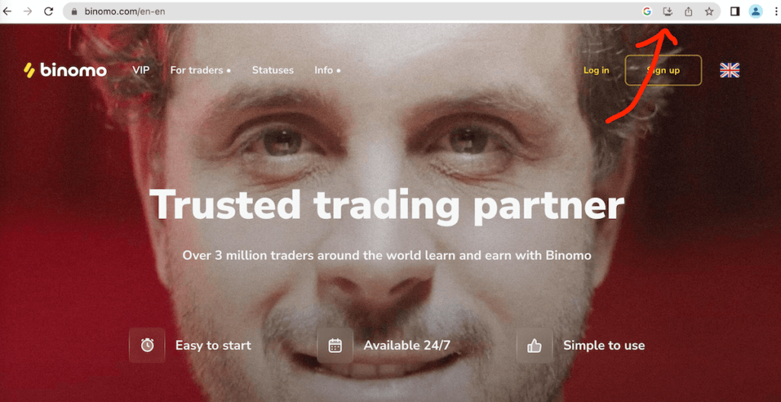The width and height of the screenshot is (781, 402).
Task: Click the Sign up button
Action: [663, 70]
